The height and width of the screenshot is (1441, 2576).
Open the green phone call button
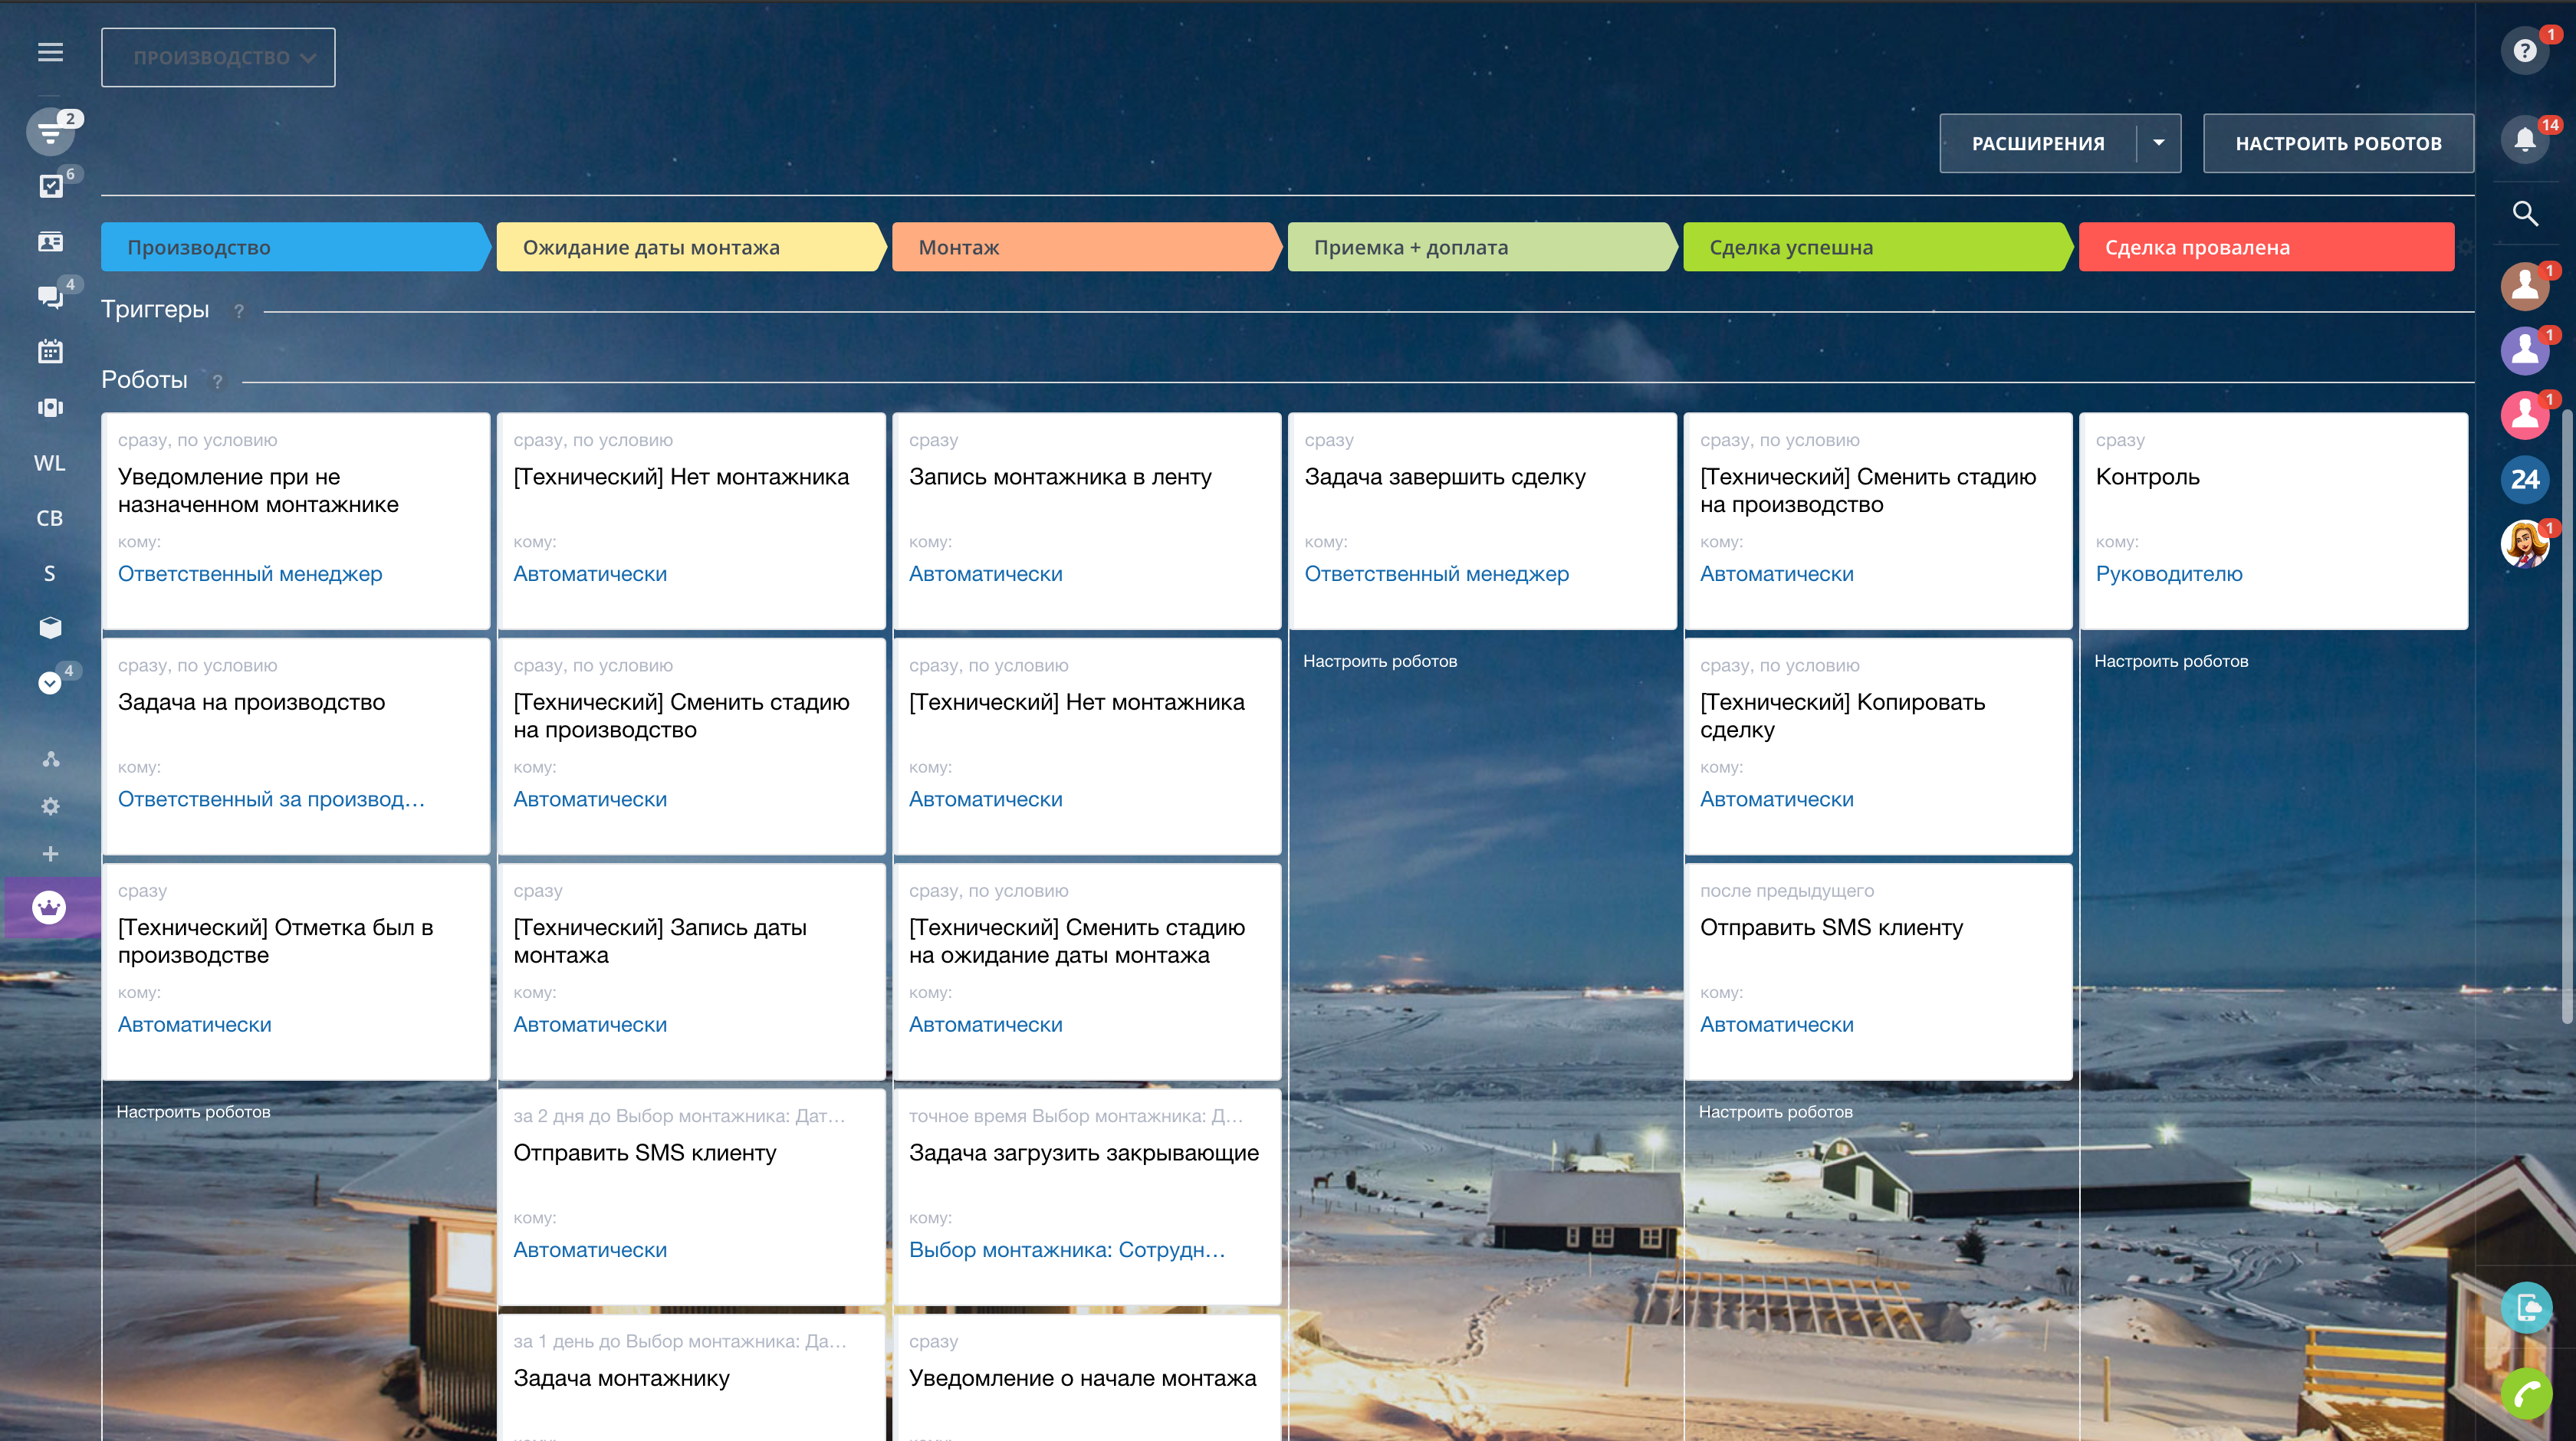pos(2526,1392)
